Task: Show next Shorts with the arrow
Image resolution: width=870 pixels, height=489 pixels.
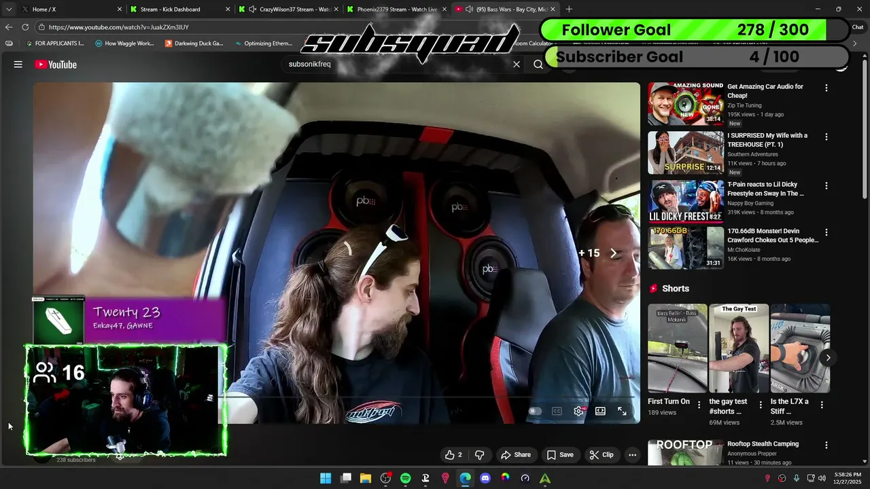Action: pos(828,357)
